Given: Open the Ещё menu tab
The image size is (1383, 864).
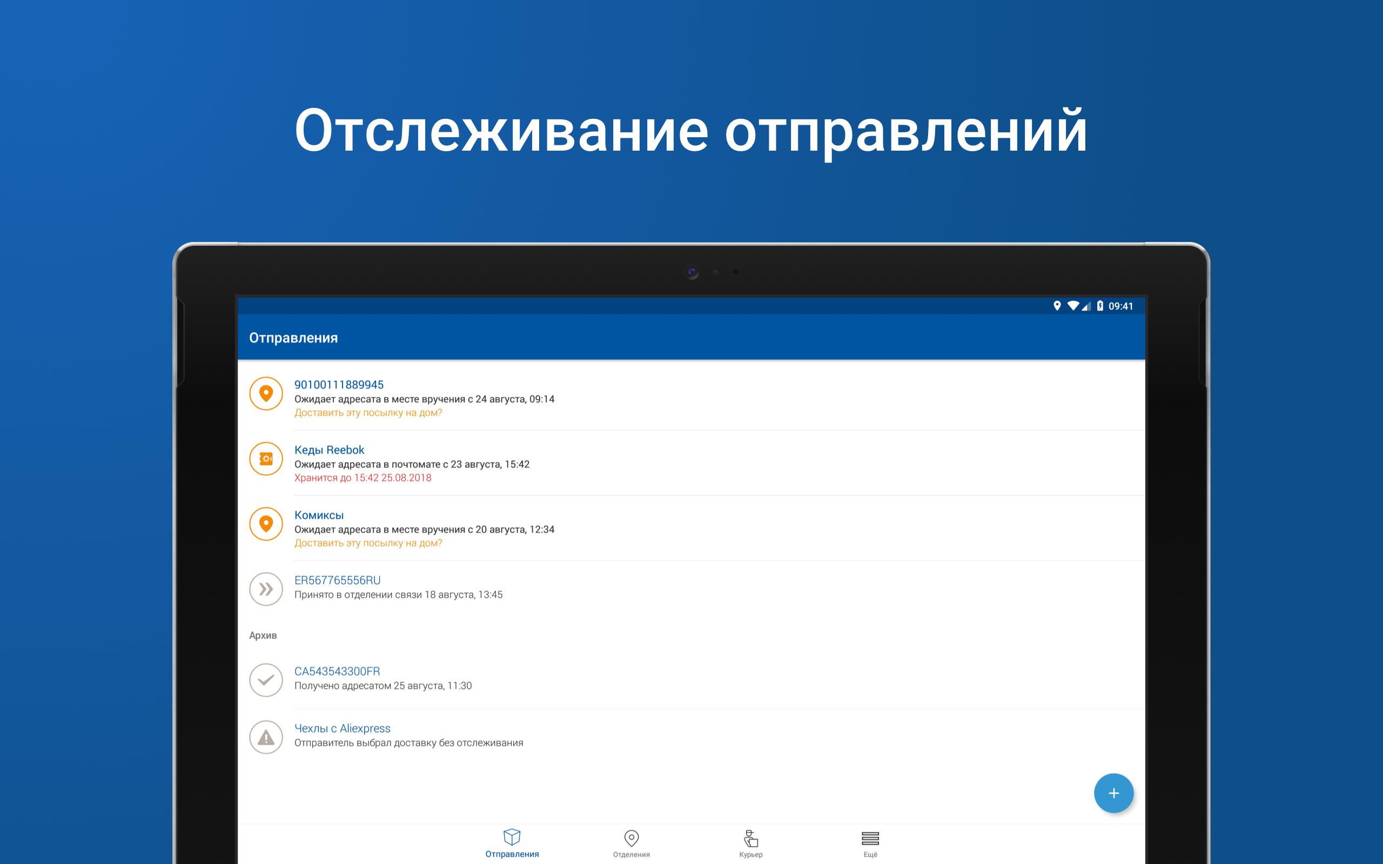Looking at the screenshot, I should pyautogui.click(x=870, y=843).
